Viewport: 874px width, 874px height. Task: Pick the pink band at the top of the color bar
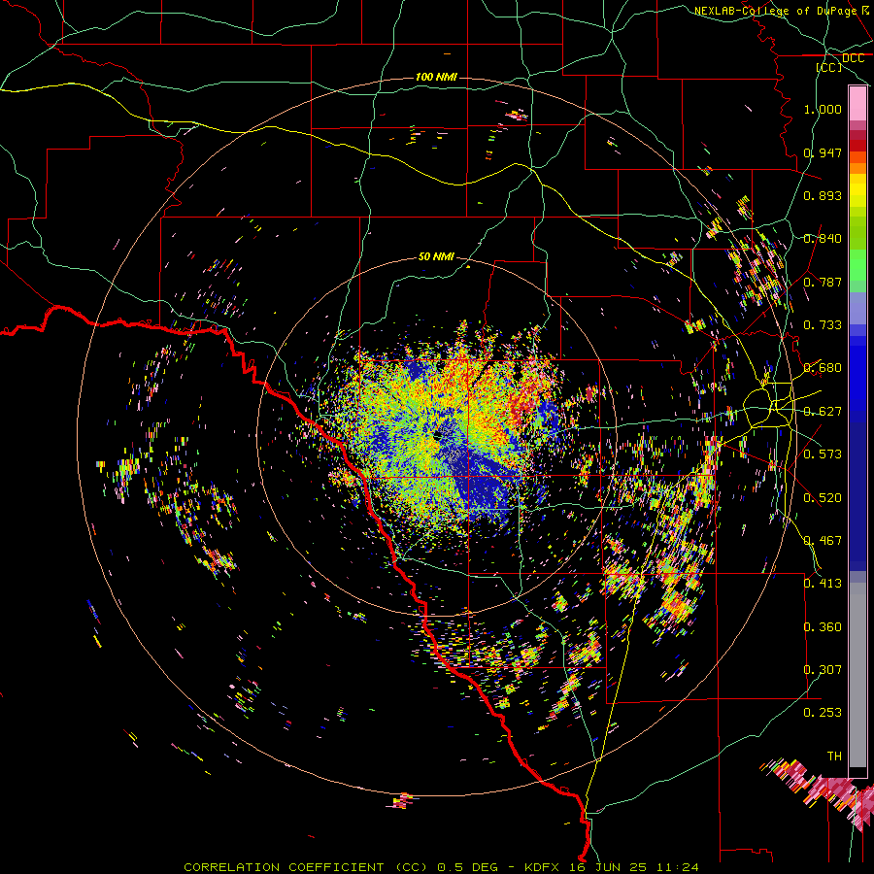[857, 104]
